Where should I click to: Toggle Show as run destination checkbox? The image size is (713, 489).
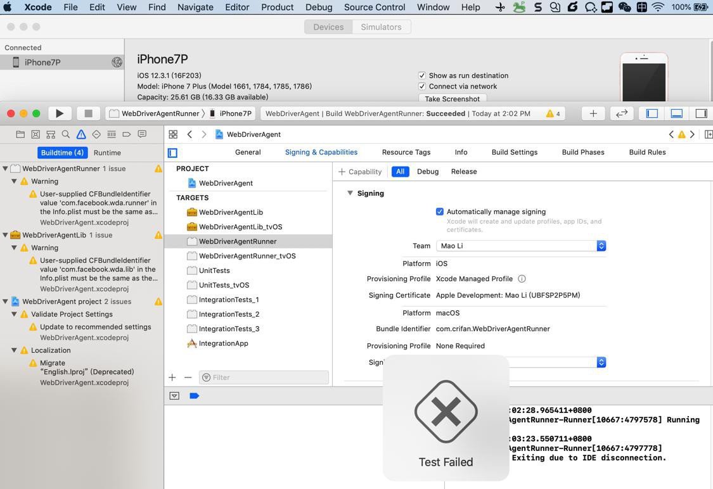click(x=422, y=75)
